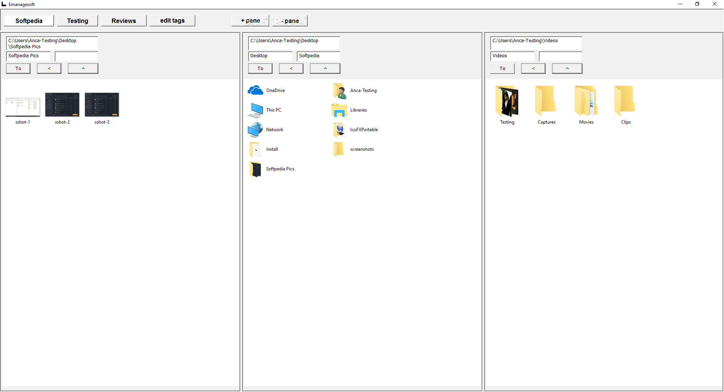Open the edit tags button
This screenshot has width=724, height=392.
[172, 21]
